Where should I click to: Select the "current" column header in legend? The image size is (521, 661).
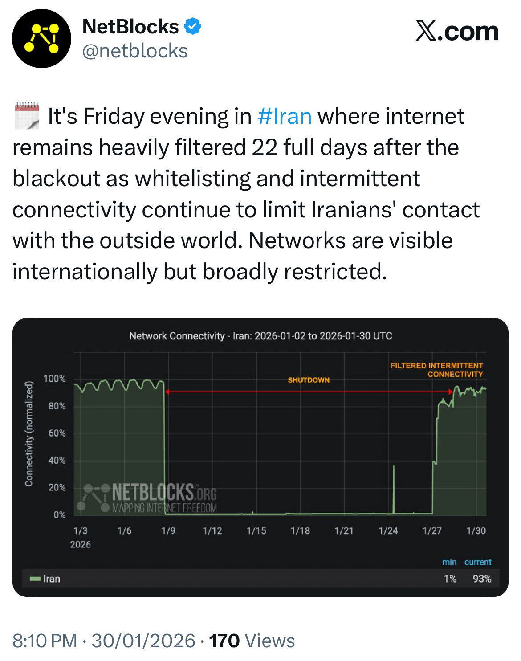(478, 562)
